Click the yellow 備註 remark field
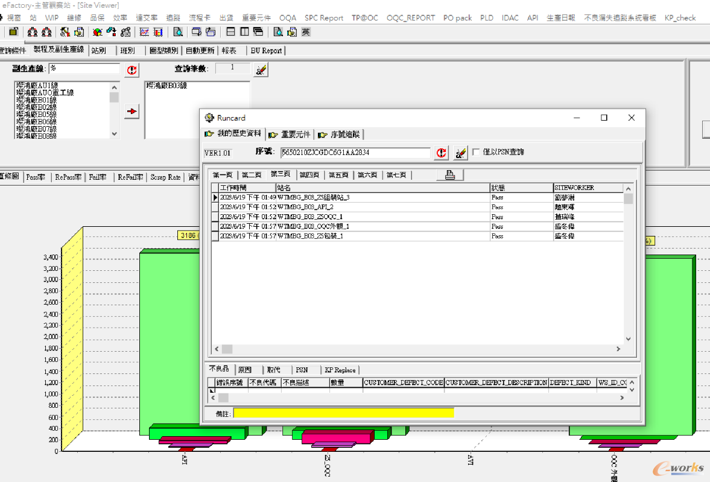 click(x=343, y=413)
